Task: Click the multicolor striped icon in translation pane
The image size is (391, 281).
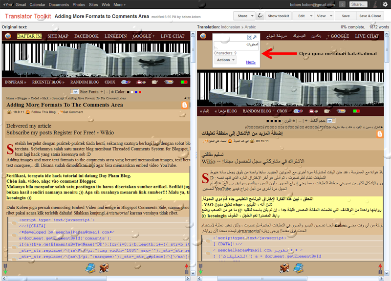Action: click(341, 111)
